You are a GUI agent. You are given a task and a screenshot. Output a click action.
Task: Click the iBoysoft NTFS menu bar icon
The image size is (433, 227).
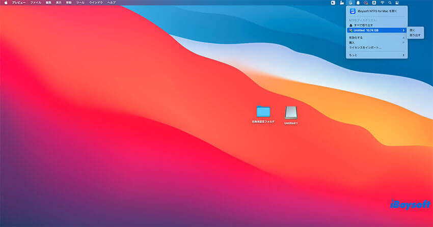[350, 3]
